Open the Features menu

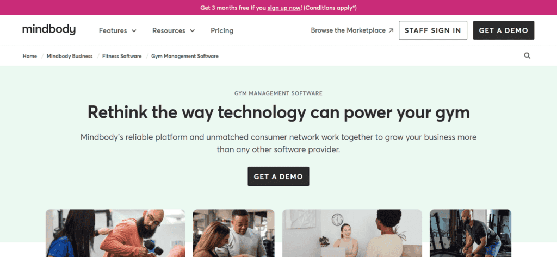(117, 30)
